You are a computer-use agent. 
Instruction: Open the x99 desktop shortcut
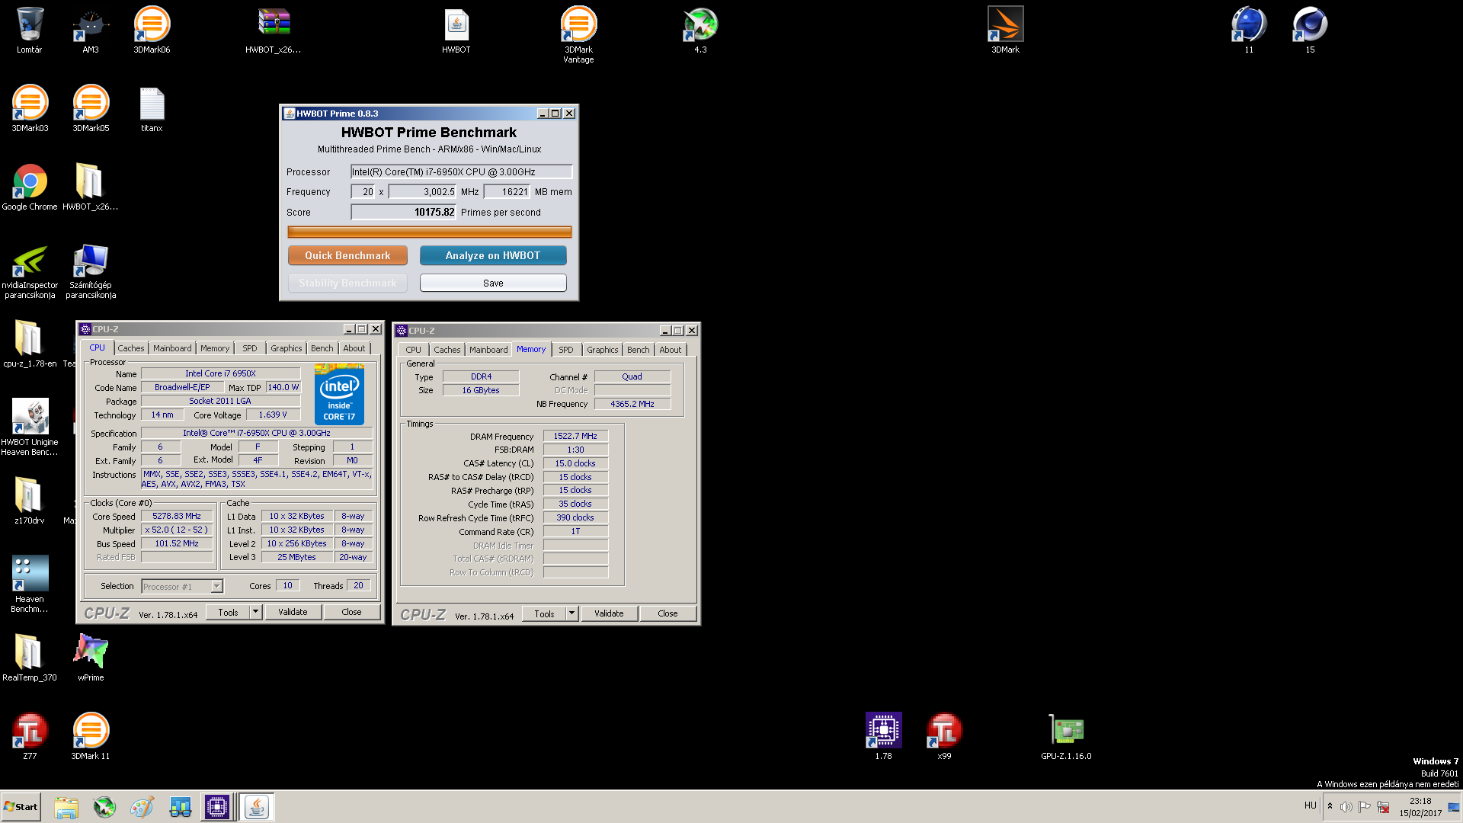tap(944, 737)
